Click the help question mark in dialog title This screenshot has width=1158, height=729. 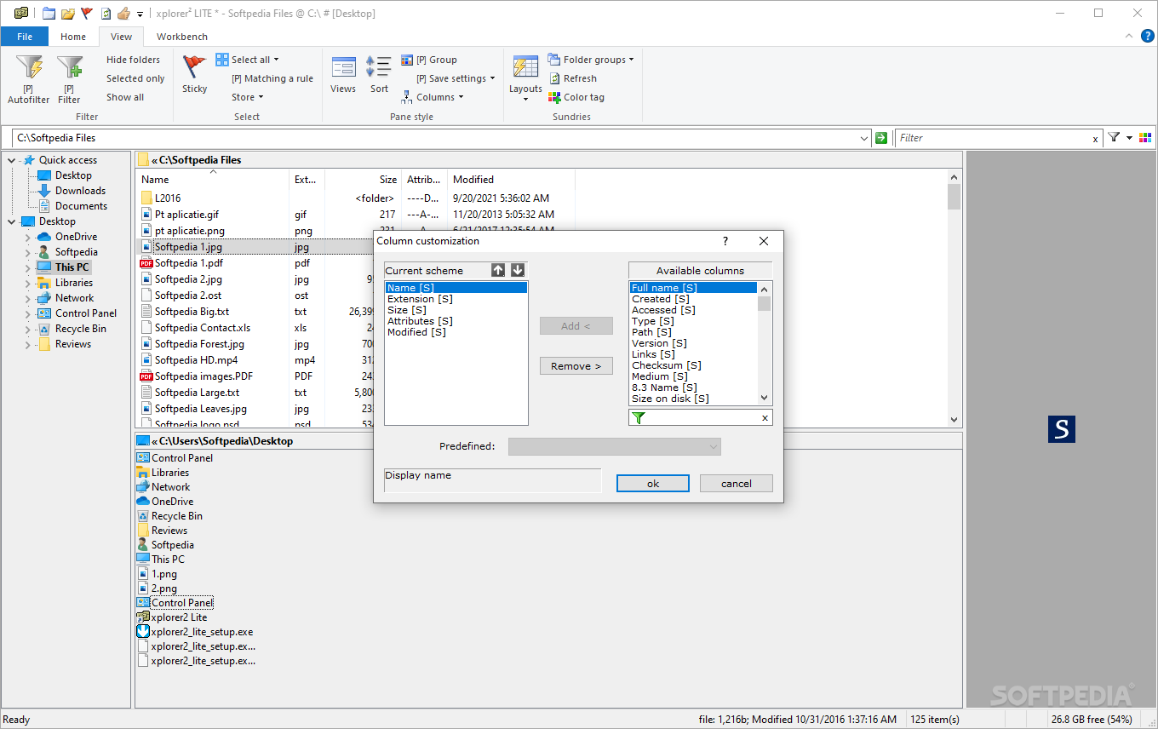(x=725, y=241)
